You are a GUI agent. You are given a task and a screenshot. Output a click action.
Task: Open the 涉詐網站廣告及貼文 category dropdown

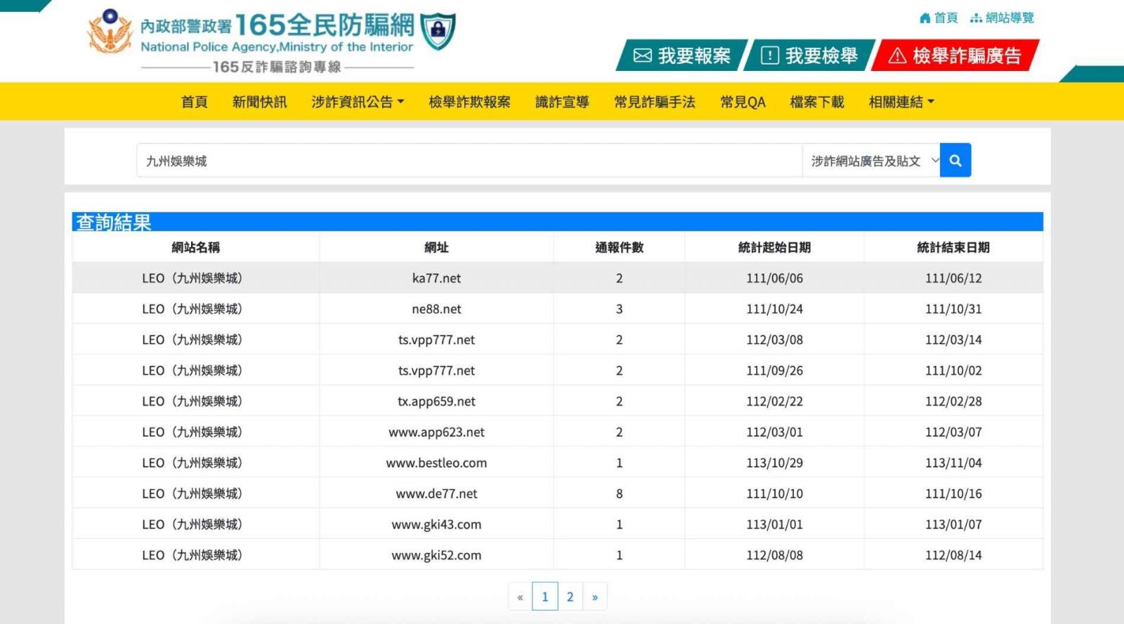[871, 161]
